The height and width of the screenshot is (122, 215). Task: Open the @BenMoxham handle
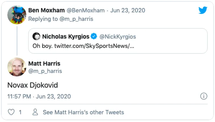pyautogui.click(x=85, y=10)
